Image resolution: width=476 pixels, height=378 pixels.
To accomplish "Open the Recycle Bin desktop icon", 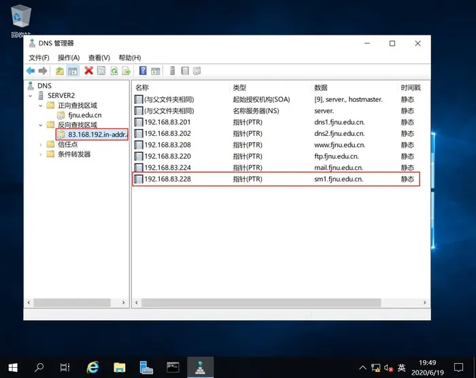I will (x=21, y=21).
